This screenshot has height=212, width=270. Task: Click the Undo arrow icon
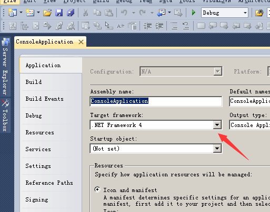click(124, 13)
